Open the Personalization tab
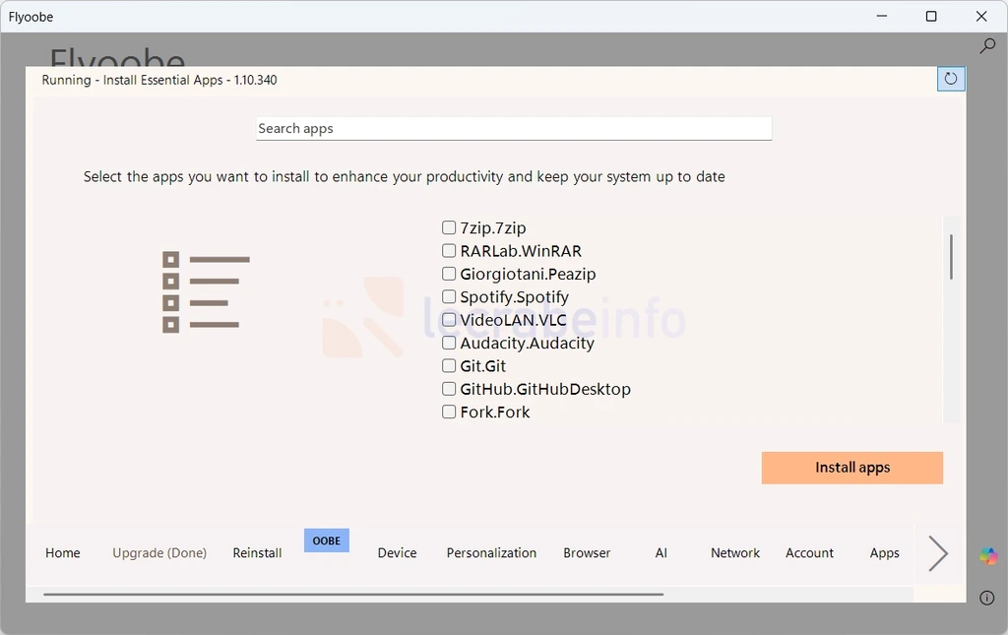 [x=491, y=552]
